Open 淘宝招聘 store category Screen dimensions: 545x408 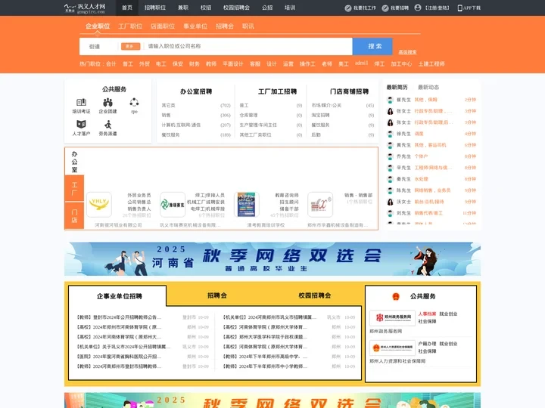[320, 115]
